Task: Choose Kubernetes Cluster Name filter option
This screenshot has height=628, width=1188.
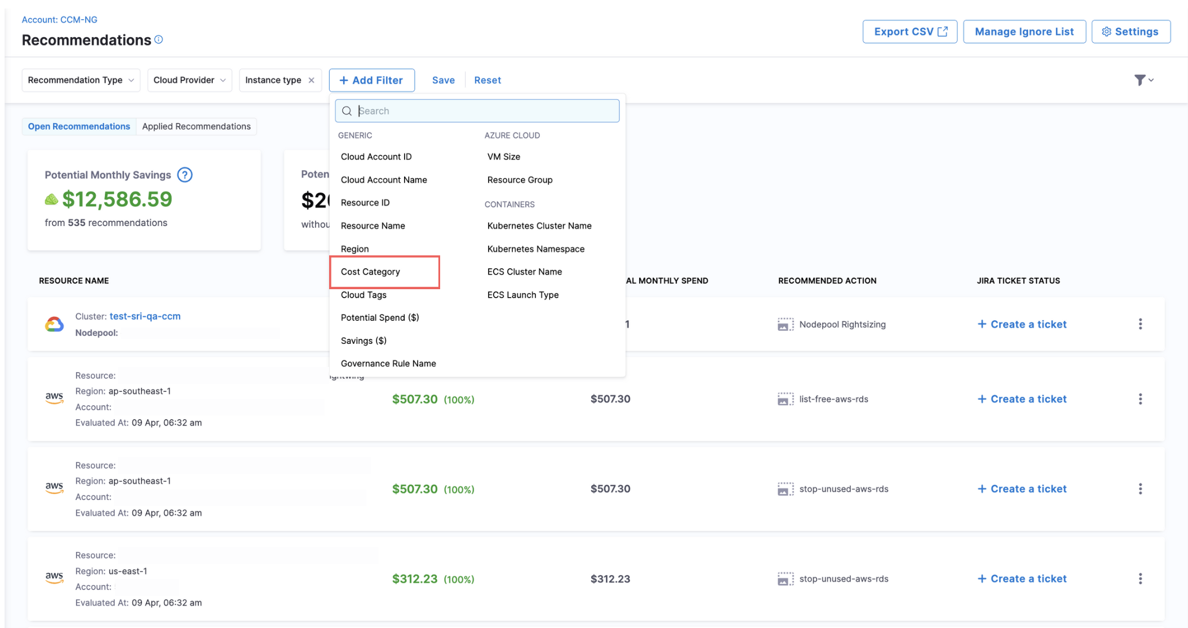Action: (x=539, y=225)
